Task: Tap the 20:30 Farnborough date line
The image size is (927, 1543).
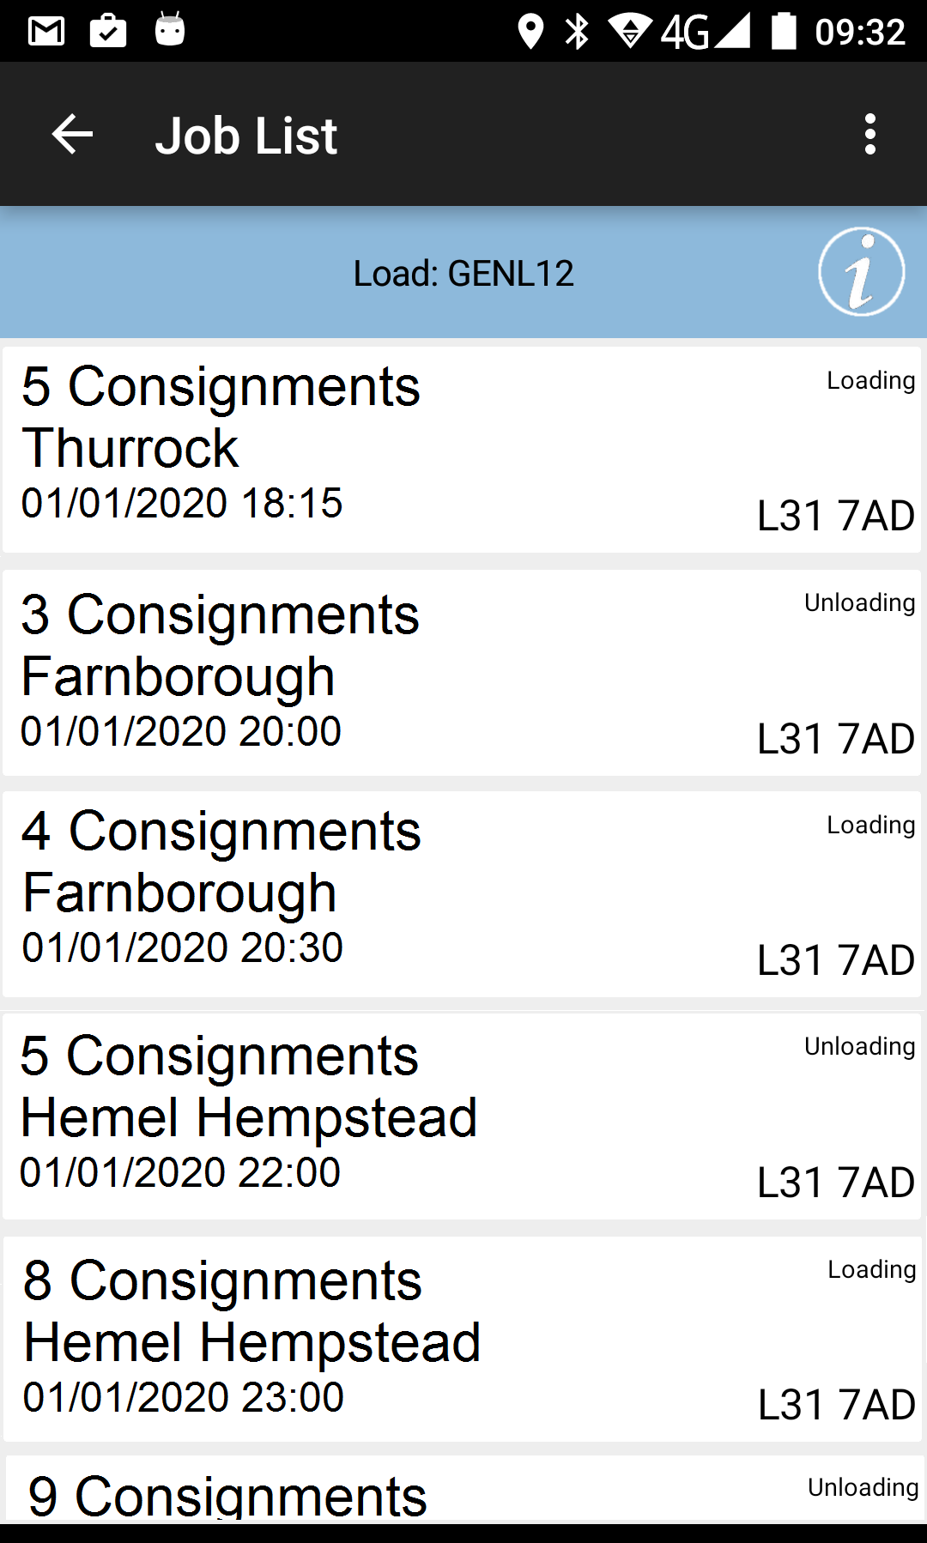Action: pos(183,947)
